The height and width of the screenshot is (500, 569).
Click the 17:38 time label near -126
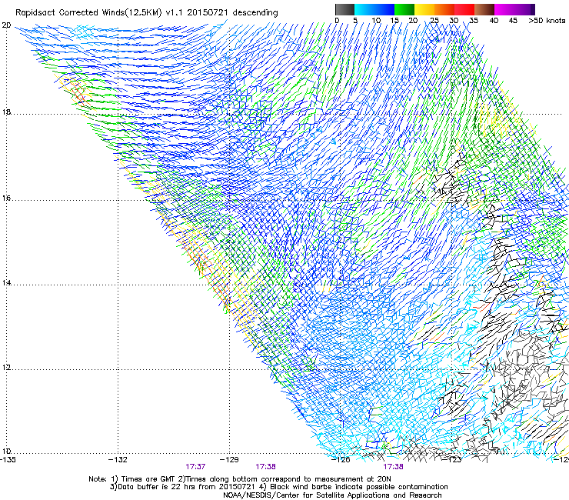pyautogui.click(x=393, y=467)
